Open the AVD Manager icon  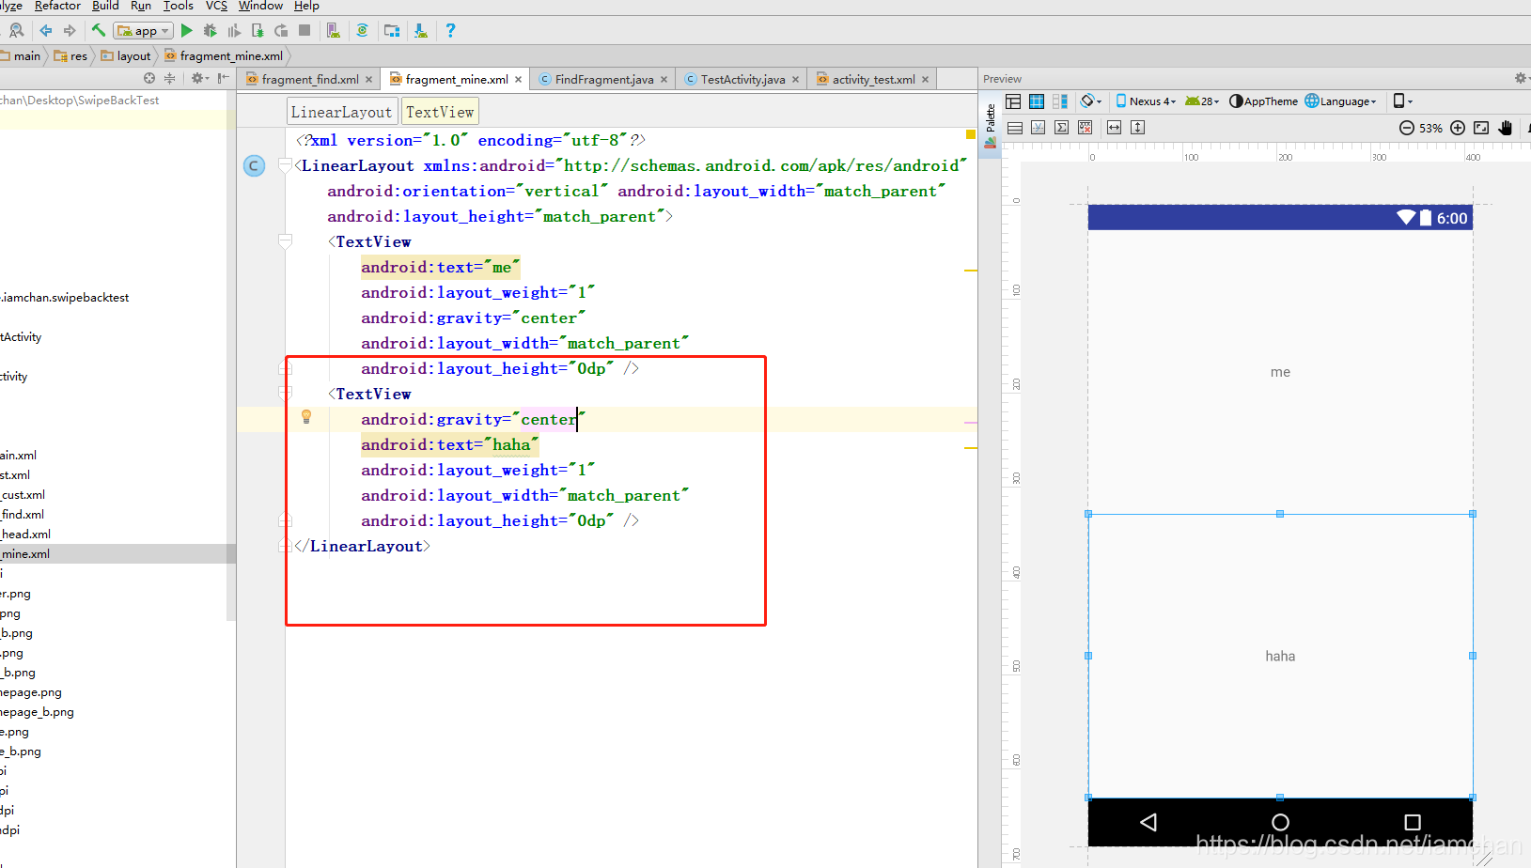point(333,30)
